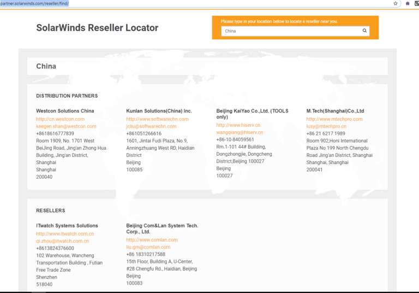Click the Shenzhen city line
Screen dimensions: 419x293
coord(47,277)
